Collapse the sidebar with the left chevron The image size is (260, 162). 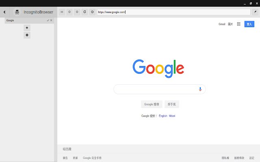[x=4, y=12]
